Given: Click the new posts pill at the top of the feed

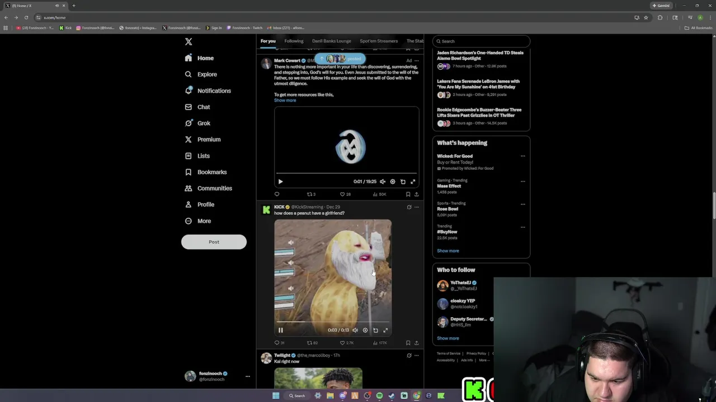Looking at the screenshot, I should [x=340, y=59].
